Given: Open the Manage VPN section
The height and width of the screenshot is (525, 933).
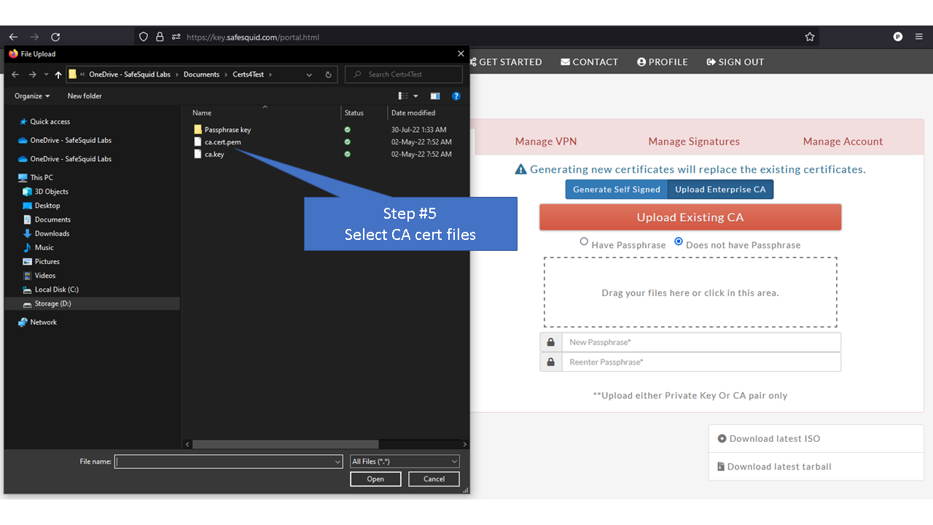Looking at the screenshot, I should pos(545,141).
